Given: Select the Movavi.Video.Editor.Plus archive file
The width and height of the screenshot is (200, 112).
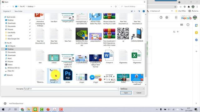Looking at the screenshot, I should [x=109, y=16].
